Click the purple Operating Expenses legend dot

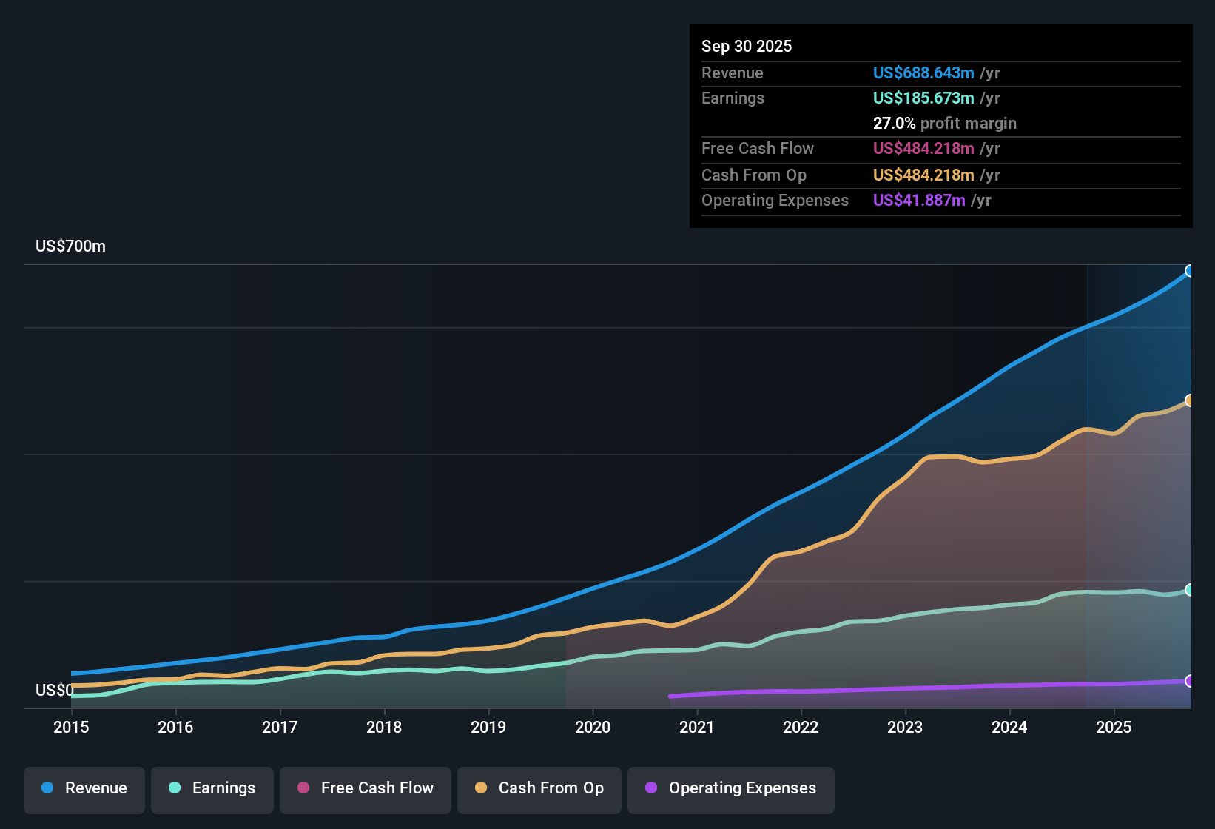point(651,788)
